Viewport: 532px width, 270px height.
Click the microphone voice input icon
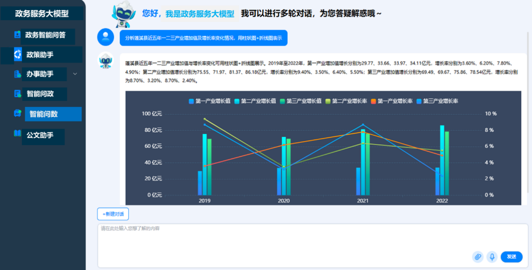point(492,257)
